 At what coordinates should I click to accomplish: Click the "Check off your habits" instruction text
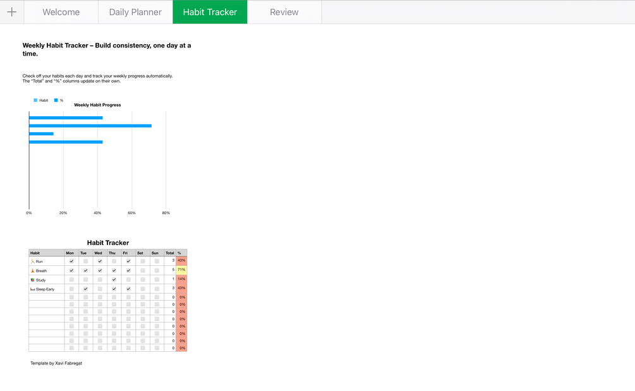97,78
